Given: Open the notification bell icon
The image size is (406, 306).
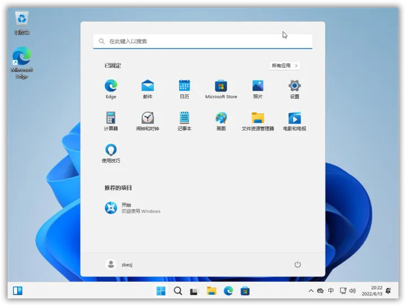Looking at the screenshot, I should tap(388, 291).
